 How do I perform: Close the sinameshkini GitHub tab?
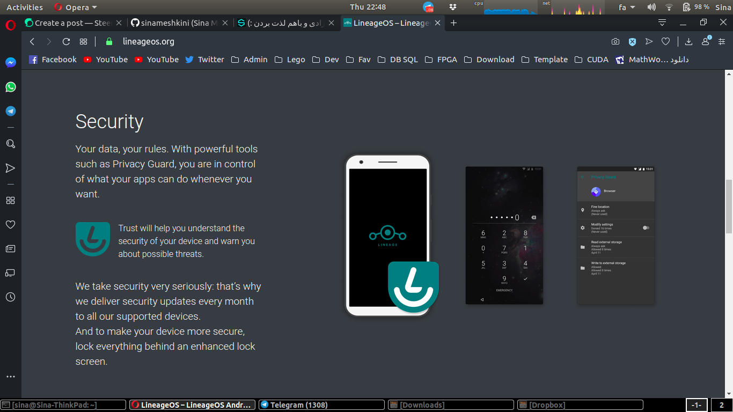coord(225,23)
